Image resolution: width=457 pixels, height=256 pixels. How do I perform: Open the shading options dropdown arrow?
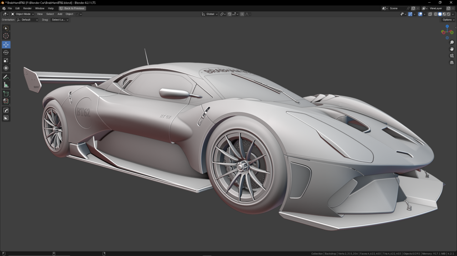452,14
